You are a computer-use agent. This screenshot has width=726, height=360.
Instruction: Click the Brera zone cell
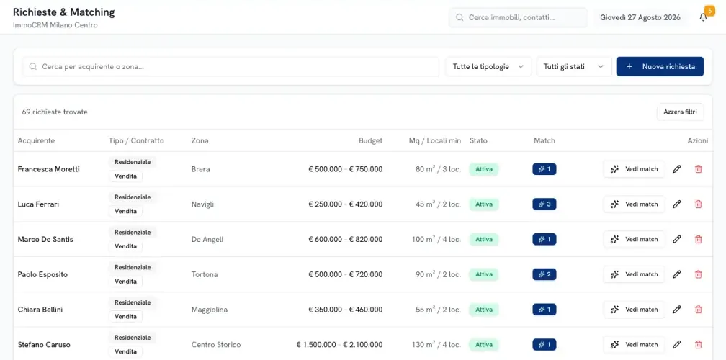coord(200,169)
